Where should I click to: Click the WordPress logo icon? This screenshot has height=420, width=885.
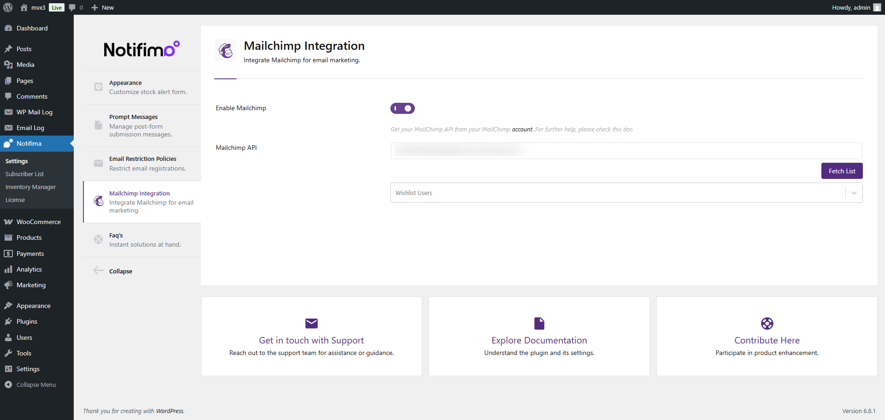coord(8,7)
